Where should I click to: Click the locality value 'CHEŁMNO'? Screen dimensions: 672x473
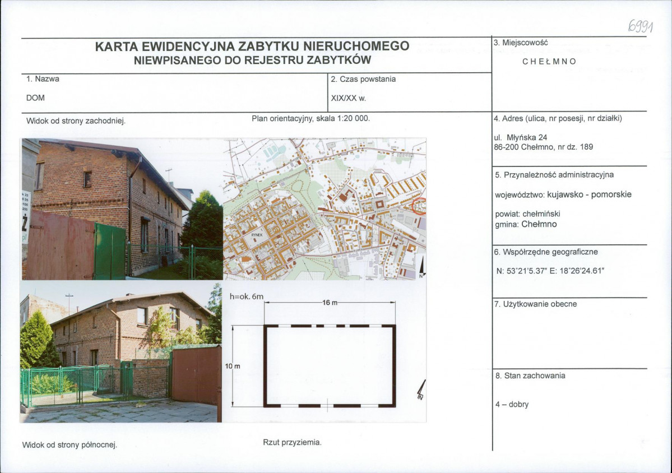(x=549, y=61)
